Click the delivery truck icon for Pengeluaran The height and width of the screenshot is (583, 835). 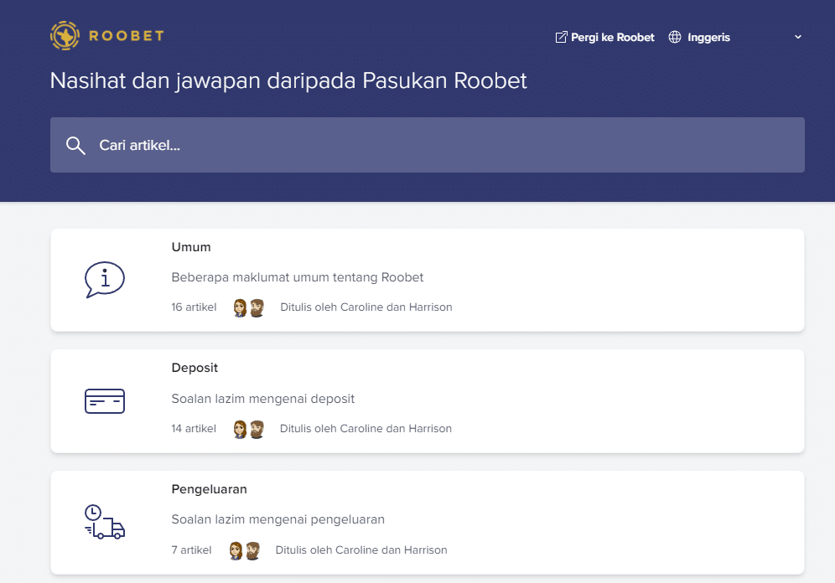click(105, 522)
